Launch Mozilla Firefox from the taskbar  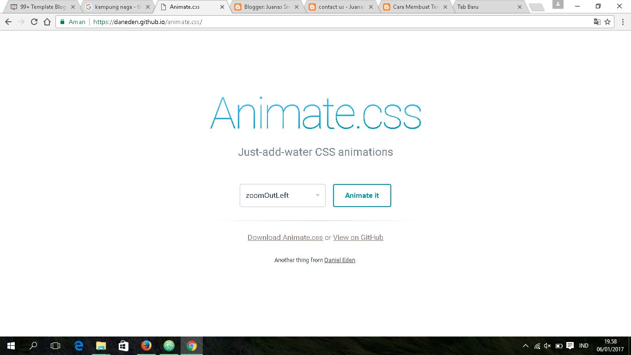click(146, 345)
